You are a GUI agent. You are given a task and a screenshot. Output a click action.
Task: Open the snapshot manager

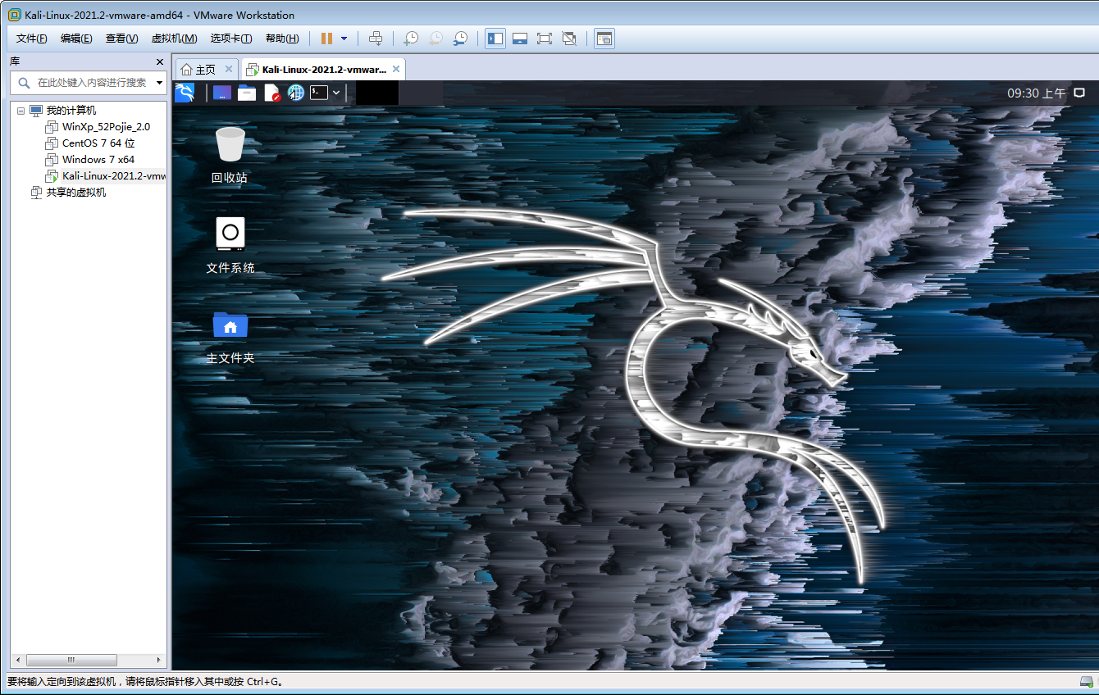point(460,39)
